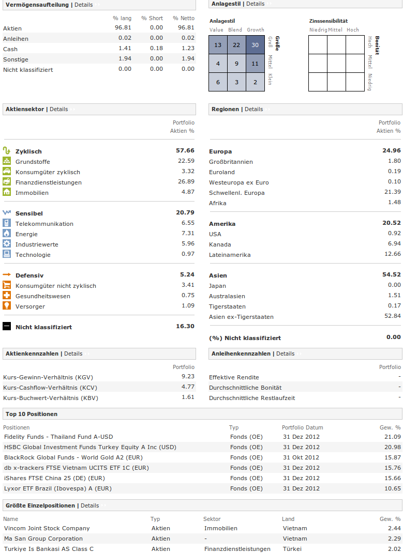Click Effektive Rendite row label
Image resolution: width=403 pixels, height=553 pixels.
[234, 377]
